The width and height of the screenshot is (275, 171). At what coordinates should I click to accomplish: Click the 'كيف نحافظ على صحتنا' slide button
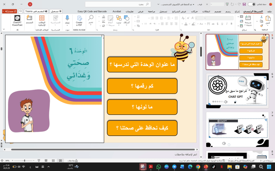coord(142,128)
